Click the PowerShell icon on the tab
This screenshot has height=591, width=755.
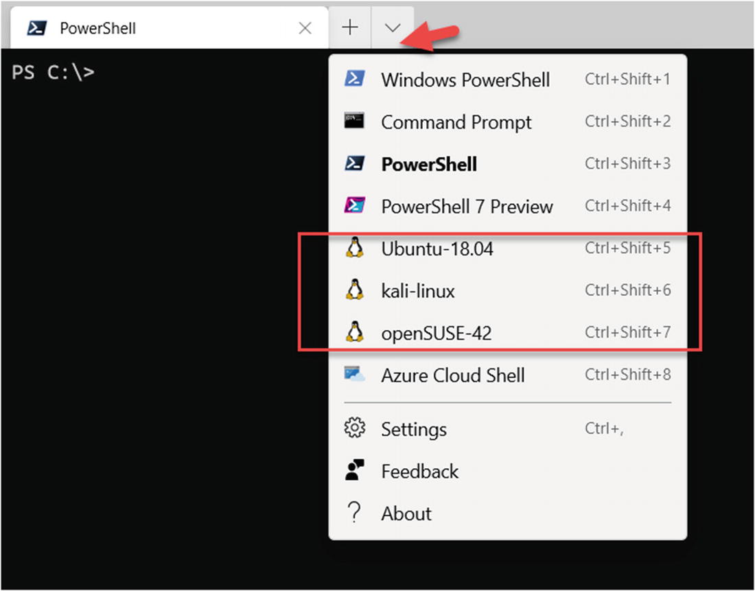[x=37, y=28]
